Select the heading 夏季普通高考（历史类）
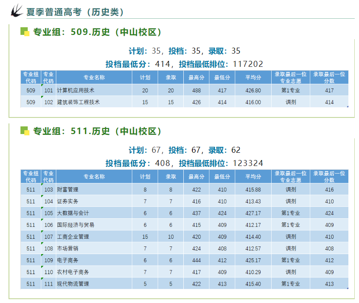The height and width of the screenshot is (303, 359). coord(75,12)
